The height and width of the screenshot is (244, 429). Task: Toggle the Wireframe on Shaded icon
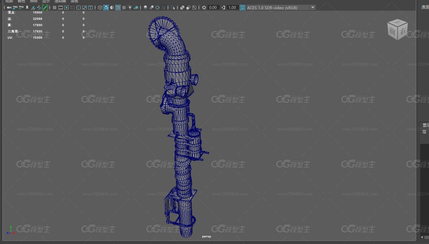(x=118, y=7)
